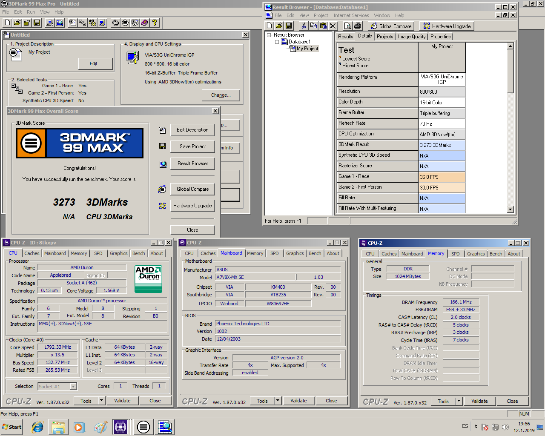
Task: Click the CPU-Z chip icon on the taskbar
Action: point(120,427)
